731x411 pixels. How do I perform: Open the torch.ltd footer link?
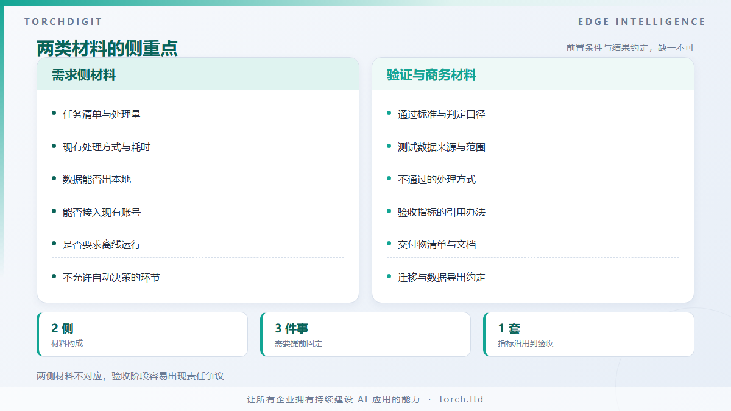[x=461, y=399]
